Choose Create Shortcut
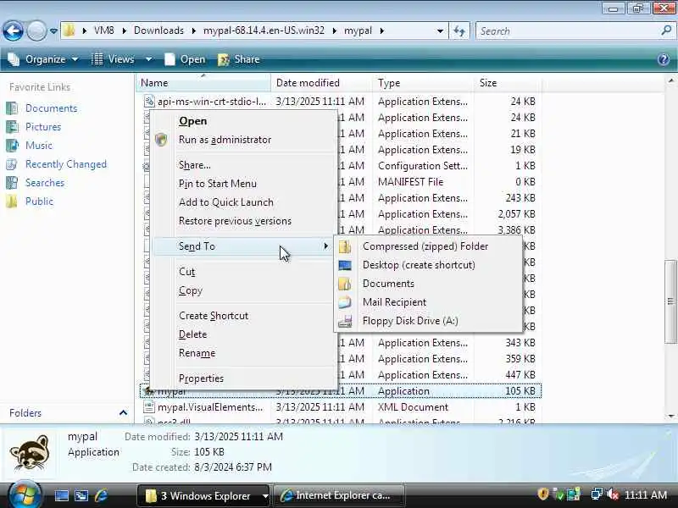The width and height of the screenshot is (678, 508). 214,316
